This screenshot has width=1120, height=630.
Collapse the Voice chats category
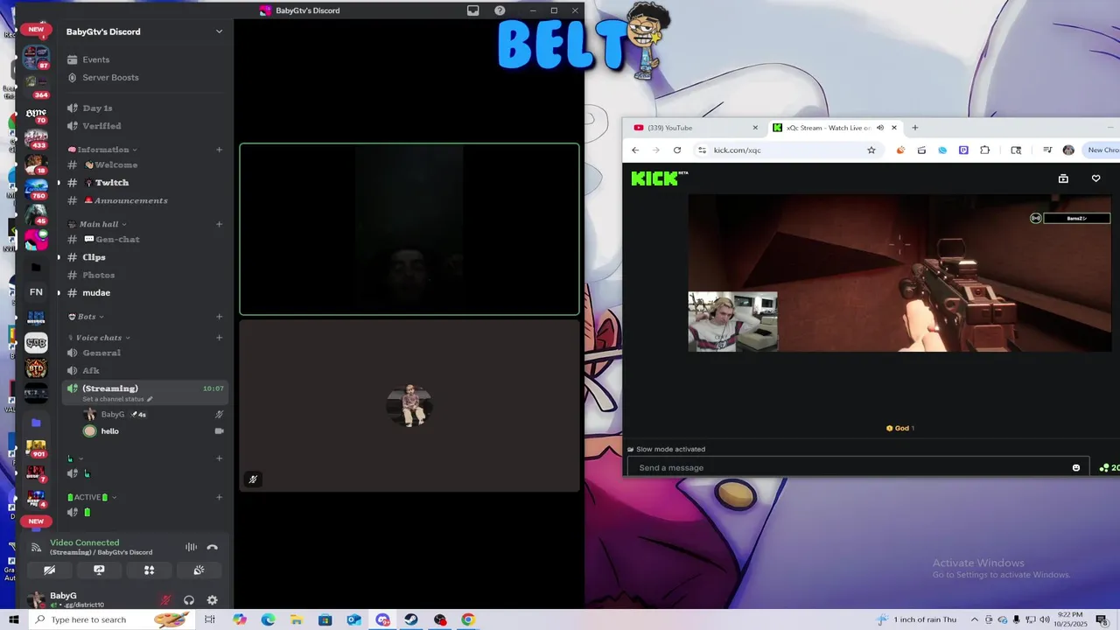tap(99, 338)
